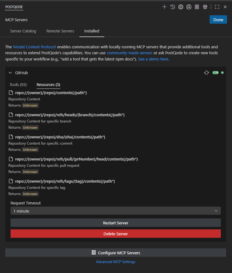The width and height of the screenshot is (232, 273).
Task: Switch to the Server Catalog tab
Action: point(23,31)
